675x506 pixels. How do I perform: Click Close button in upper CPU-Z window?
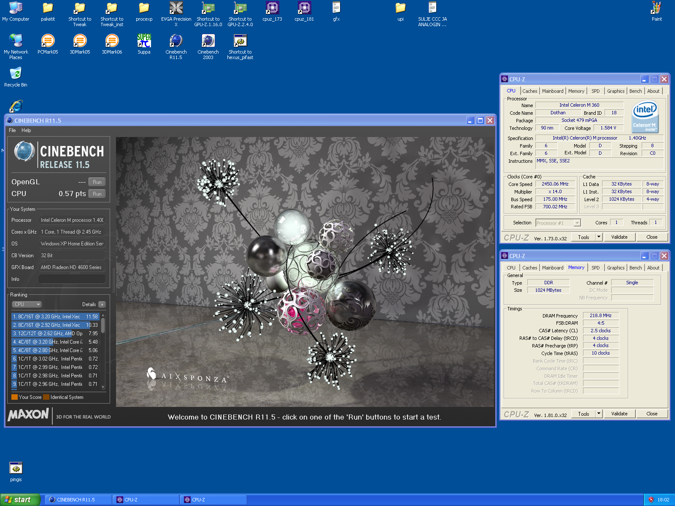click(x=652, y=237)
